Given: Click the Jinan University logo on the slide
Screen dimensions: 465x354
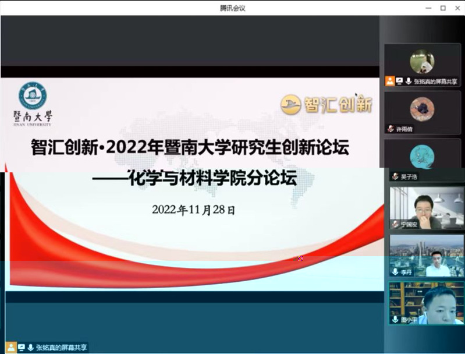Looking at the screenshot, I should click(x=33, y=103).
